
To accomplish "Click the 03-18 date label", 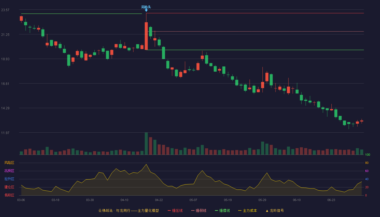I will tap(55, 200).
